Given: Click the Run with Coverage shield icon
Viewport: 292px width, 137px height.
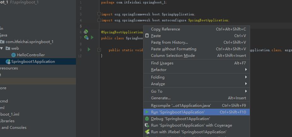Looking at the screenshot, I should click(x=147, y=125).
